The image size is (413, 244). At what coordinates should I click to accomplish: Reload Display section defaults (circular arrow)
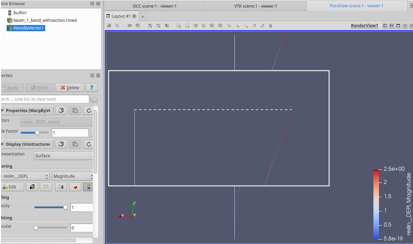89,144
